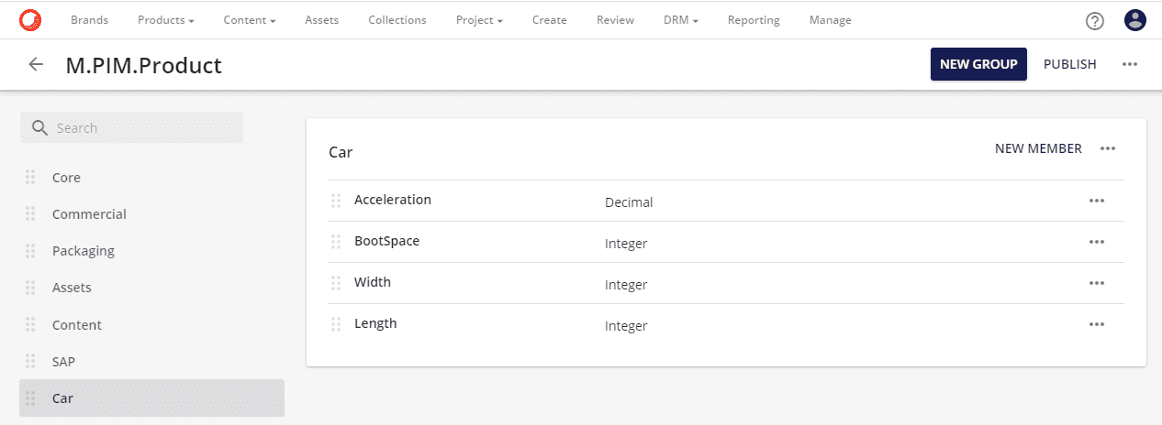The height and width of the screenshot is (425, 1162).
Task: Open the page-level more options ellipsis
Action: point(1130,64)
